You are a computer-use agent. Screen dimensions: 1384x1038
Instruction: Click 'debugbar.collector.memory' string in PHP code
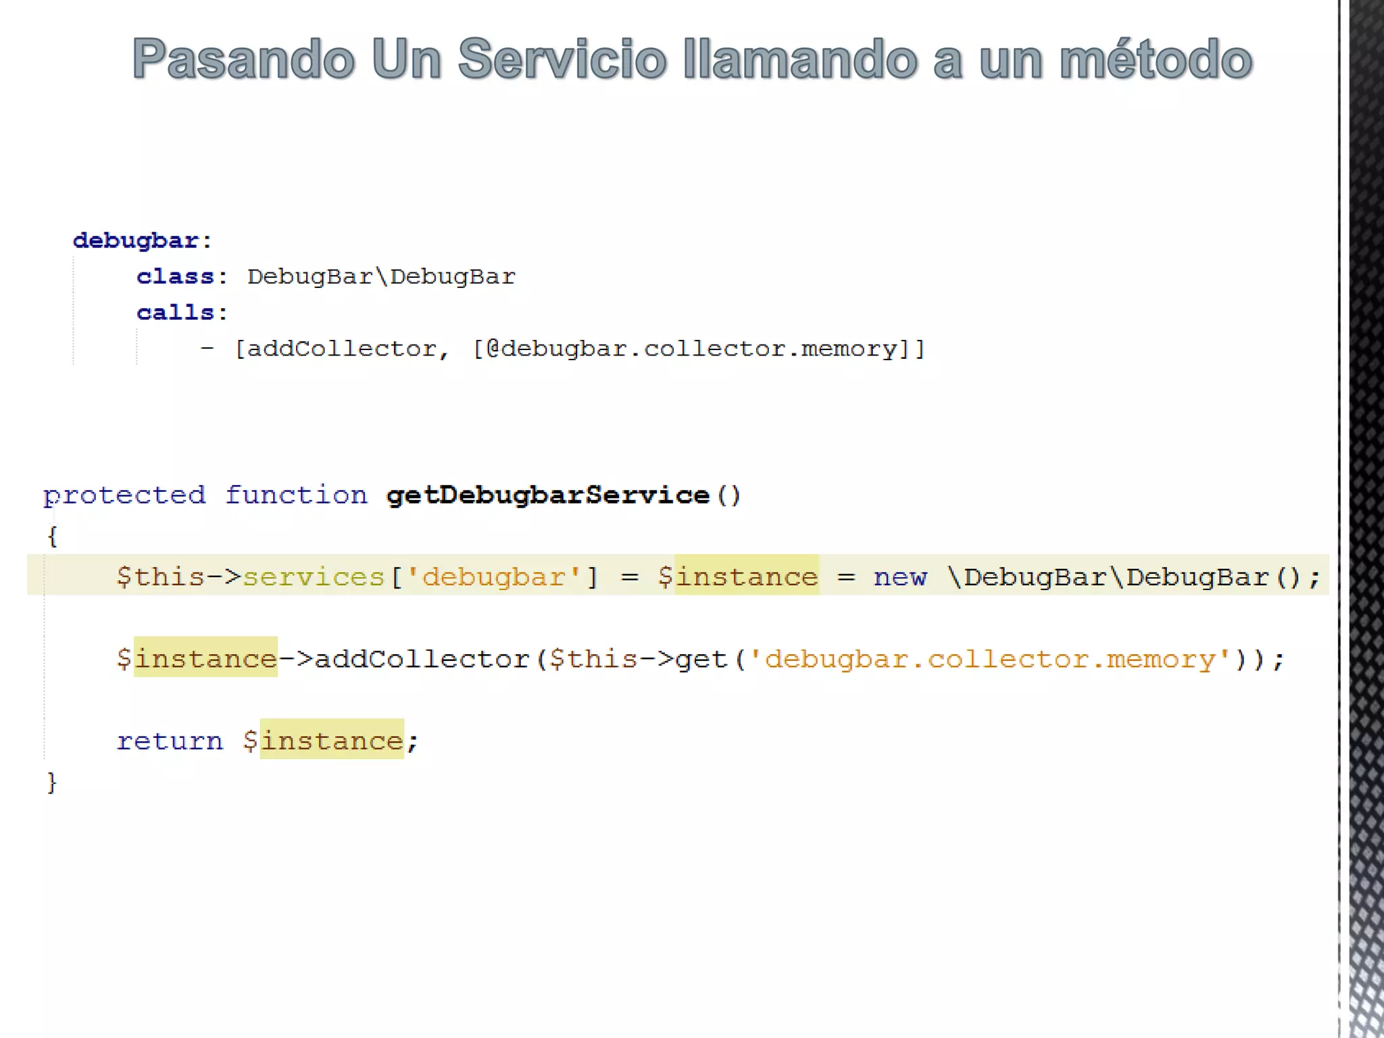coord(989,659)
